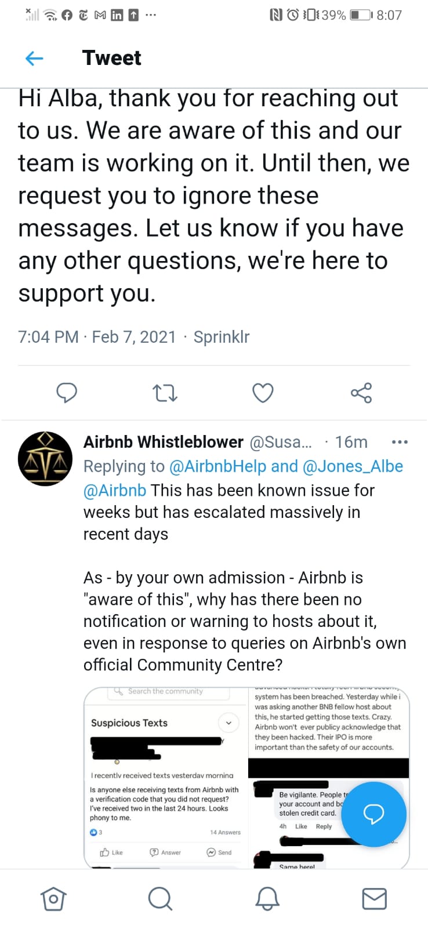Tap the @Jones_Albe mention link
Viewport: 428px width, 928px height.
tap(353, 466)
